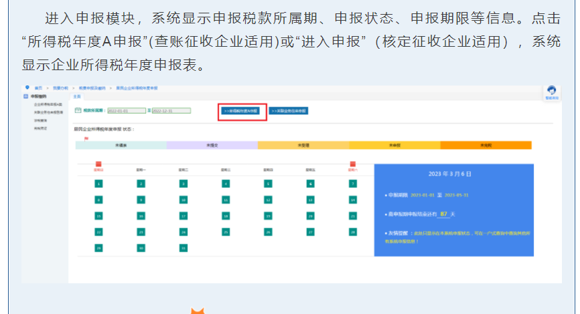
Task: Go to 首页 in the breadcrumb
Action: [x=38, y=88]
